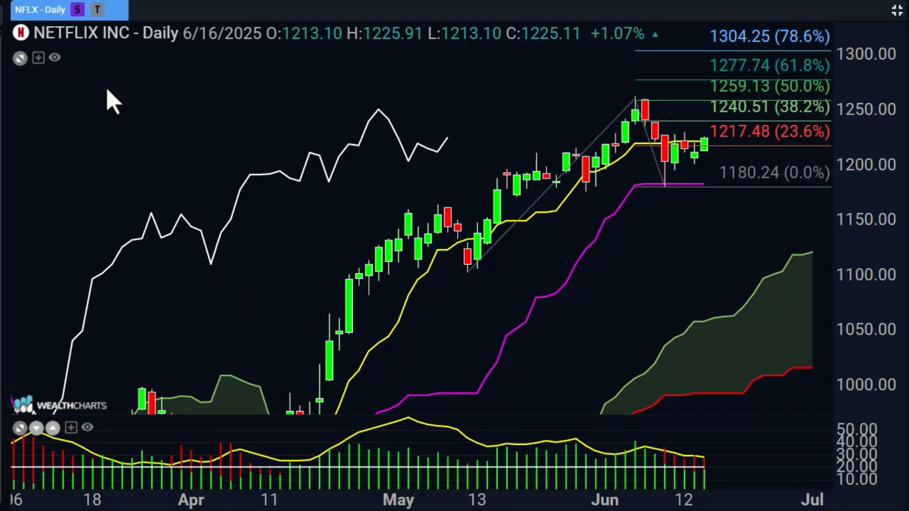The height and width of the screenshot is (511, 909).
Task: Click the Apr date axis label
Action: click(x=191, y=500)
